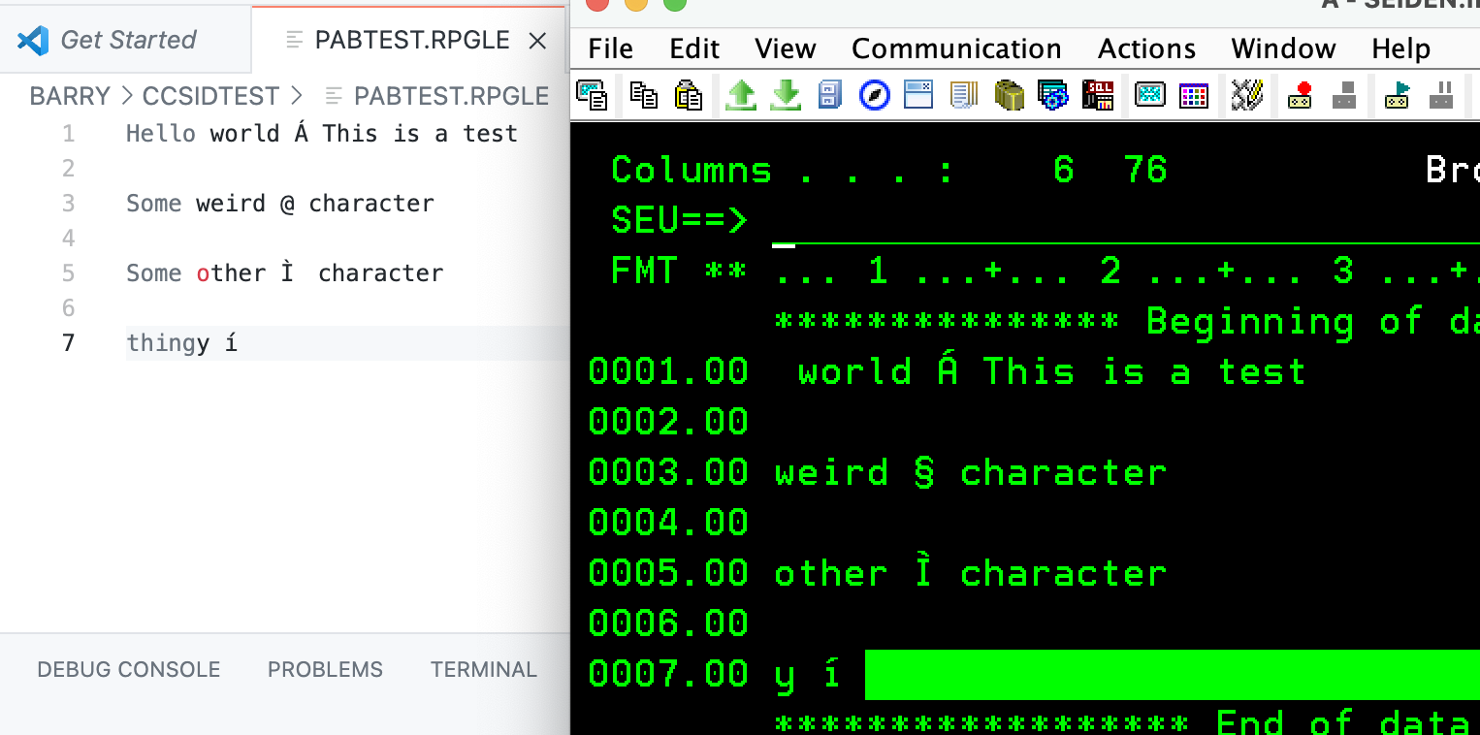Click line number 3 in editor gutter
The height and width of the screenshot is (735, 1480).
click(68, 204)
